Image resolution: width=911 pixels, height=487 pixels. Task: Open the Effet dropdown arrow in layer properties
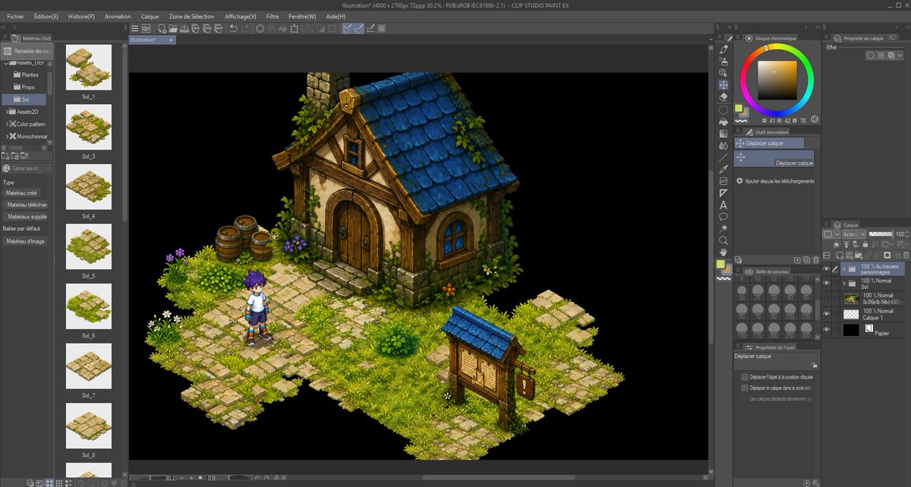pyautogui.click(x=900, y=55)
